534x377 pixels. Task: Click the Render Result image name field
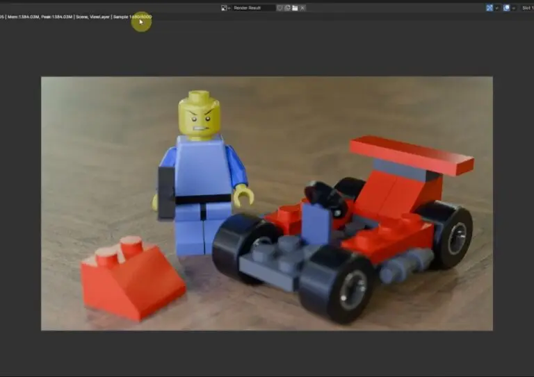point(254,8)
